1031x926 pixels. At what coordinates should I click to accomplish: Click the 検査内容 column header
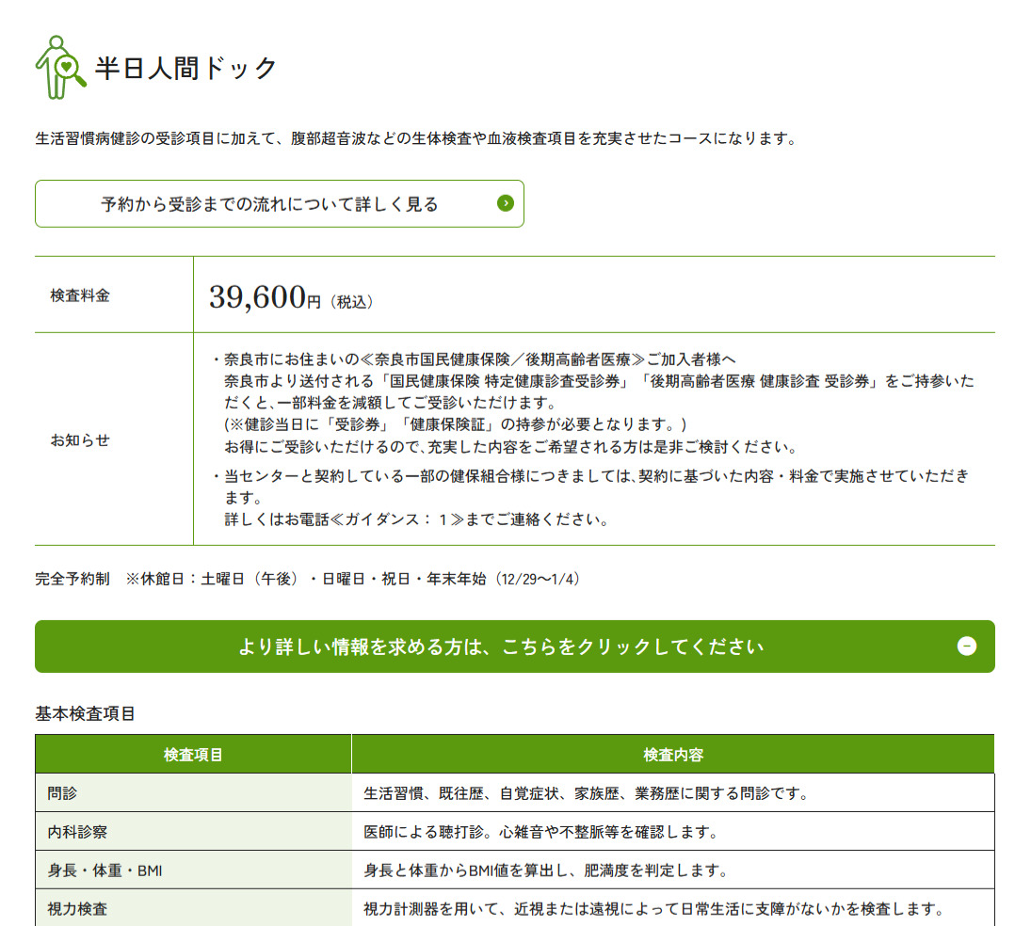(x=672, y=755)
